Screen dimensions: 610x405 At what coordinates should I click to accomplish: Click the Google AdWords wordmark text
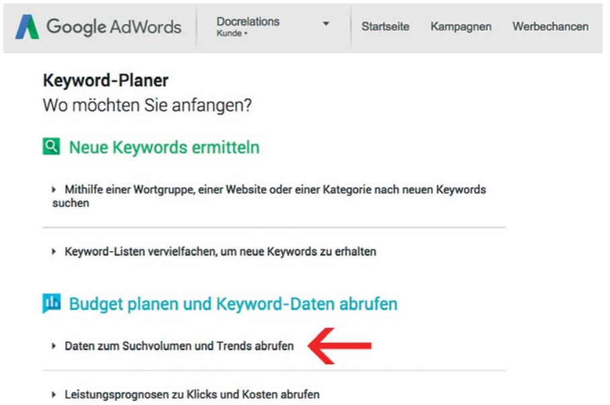pos(114,27)
